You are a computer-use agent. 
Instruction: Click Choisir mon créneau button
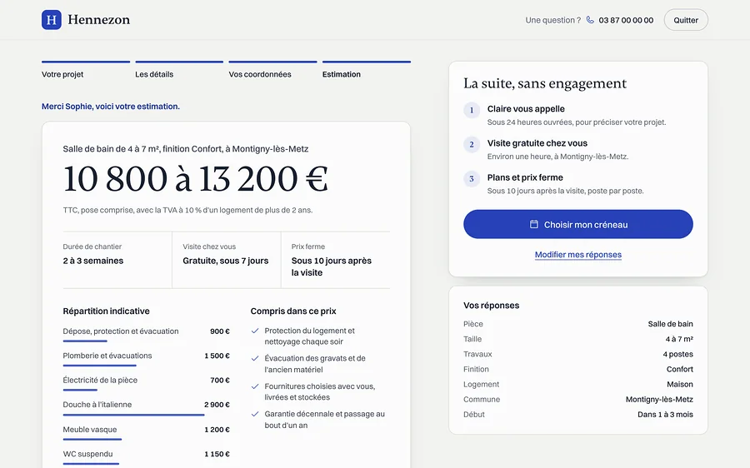coord(577,224)
